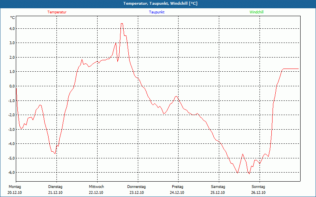This screenshot has width=316, height=197.
Task: Click the Freitag day label
Action: coord(177,187)
